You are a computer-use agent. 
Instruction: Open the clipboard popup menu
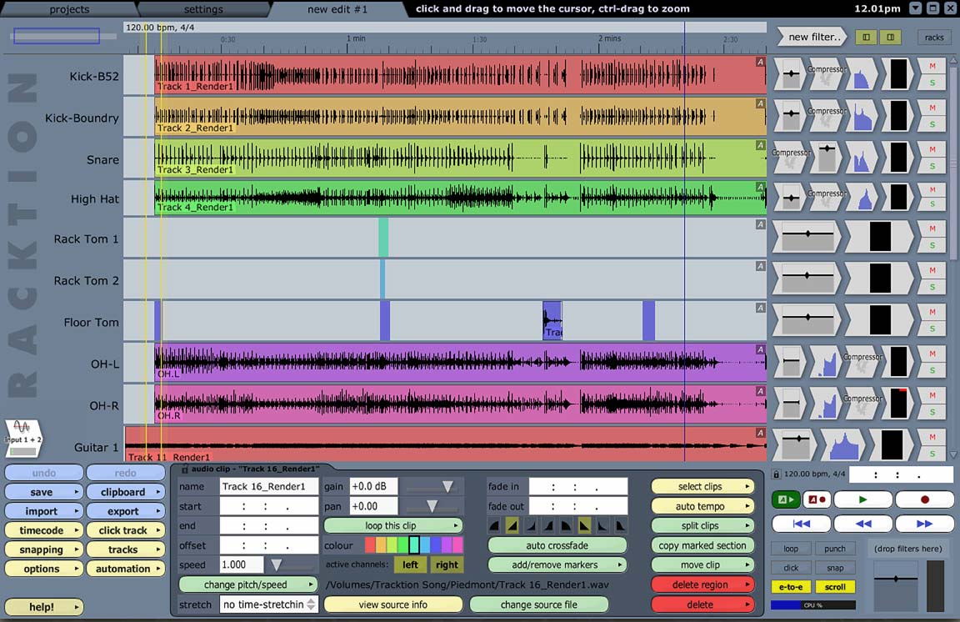[x=126, y=492]
